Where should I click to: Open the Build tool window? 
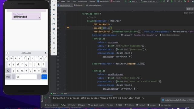[110, 105]
